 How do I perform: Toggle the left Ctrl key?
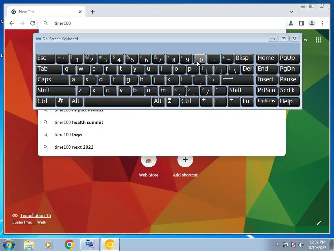(x=46, y=102)
